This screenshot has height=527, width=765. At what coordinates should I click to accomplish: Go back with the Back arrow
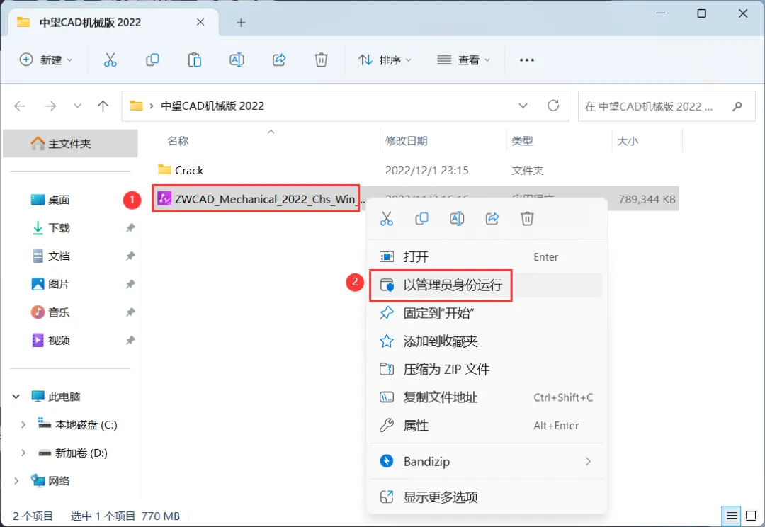[x=20, y=106]
